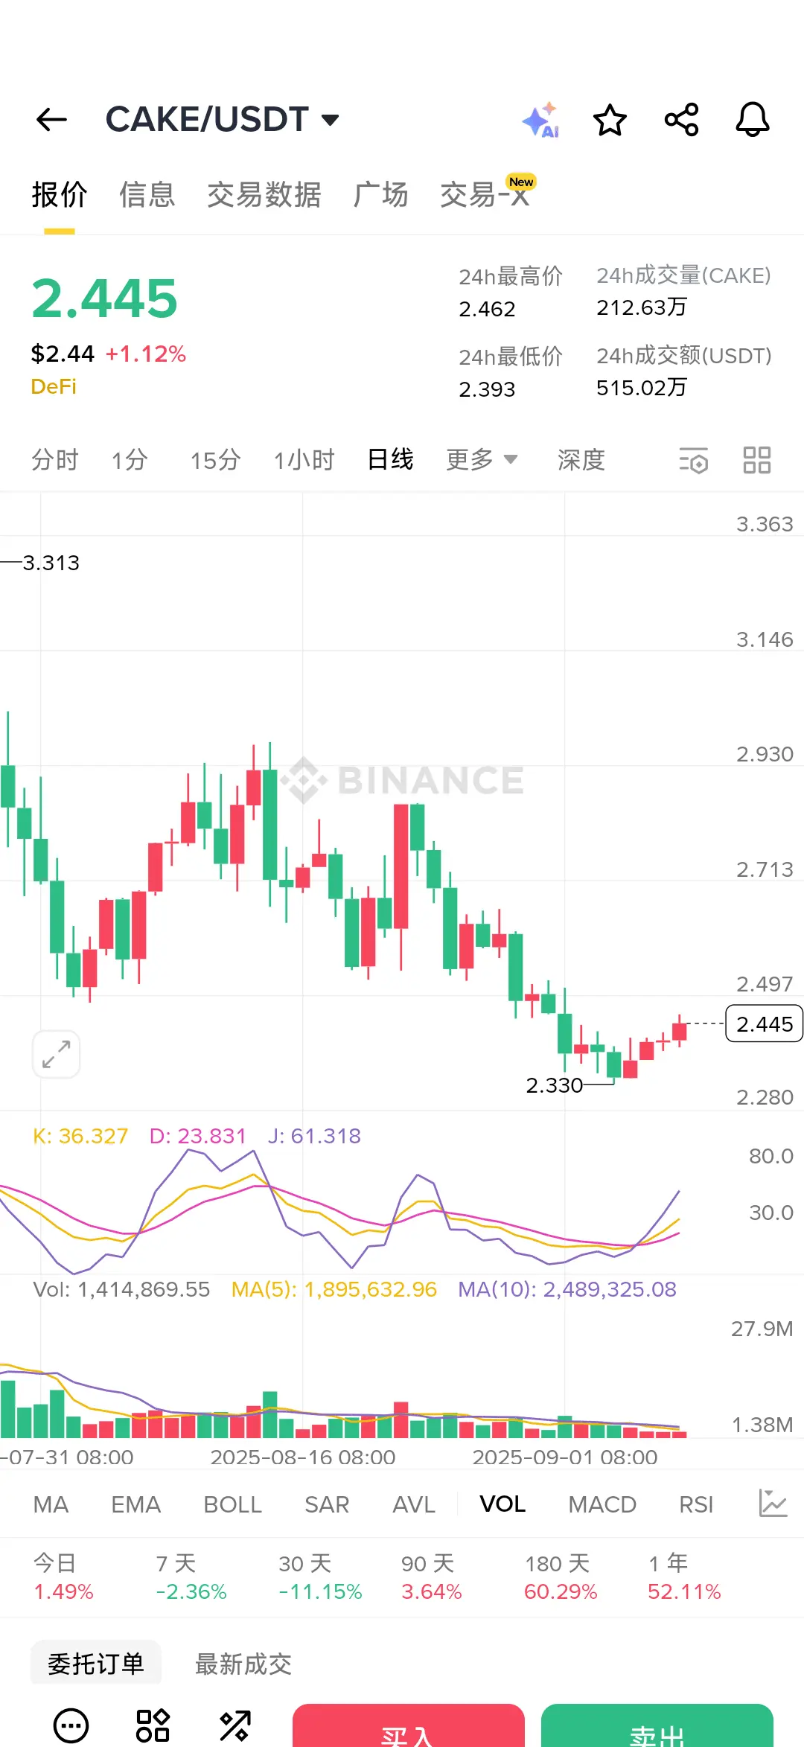Select the 1分 chart interval
Image resolution: width=804 pixels, height=1747 pixels.
(x=130, y=460)
